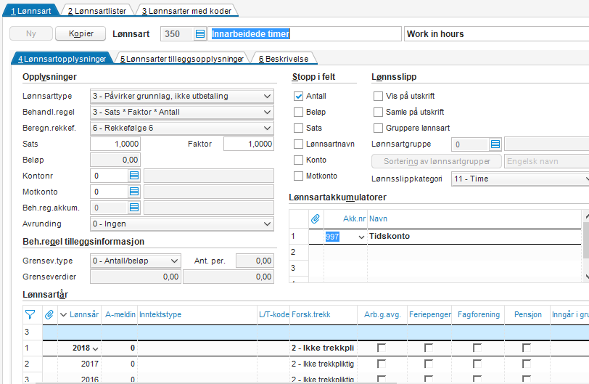Open Lønnsslippkategori dropdown showing 11 - Time
The image size is (589, 384).
[x=520, y=179]
